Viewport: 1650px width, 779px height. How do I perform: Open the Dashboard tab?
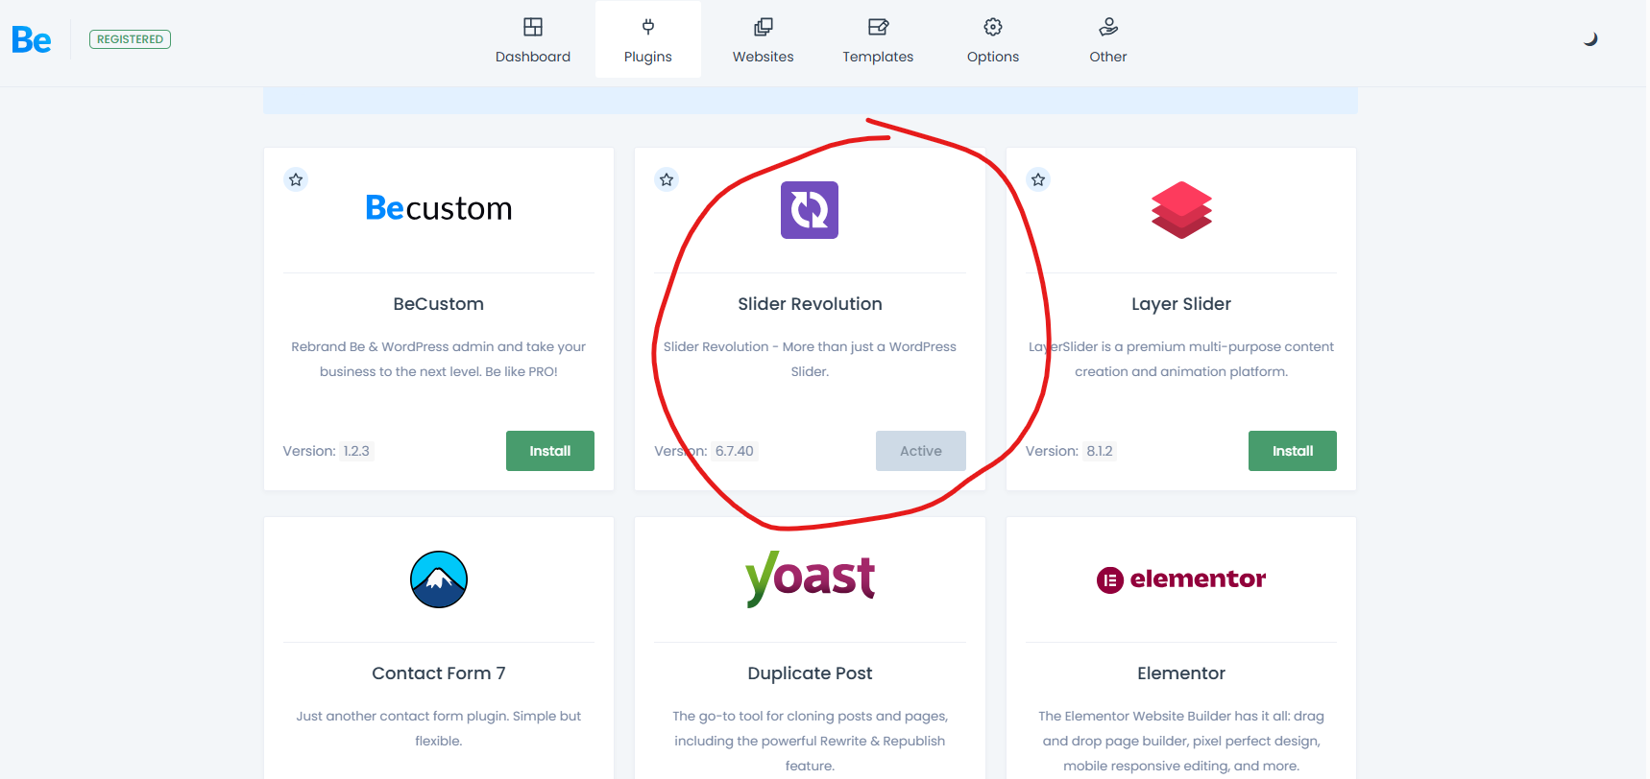pos(532,39)
